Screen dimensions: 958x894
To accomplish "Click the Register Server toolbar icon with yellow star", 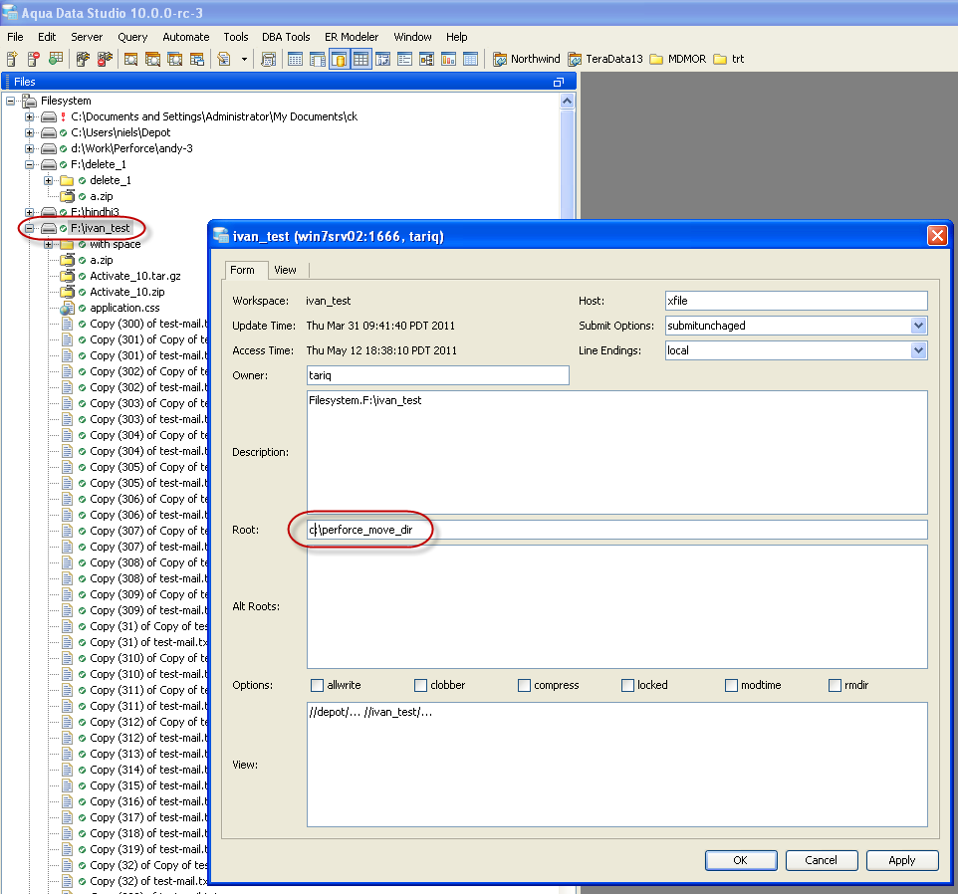I will 12,59.
